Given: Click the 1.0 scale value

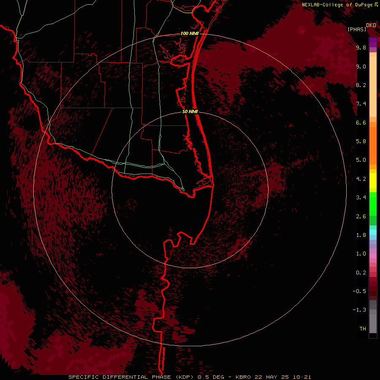Looking at the screenshot, I should click(x=361, y=254).
